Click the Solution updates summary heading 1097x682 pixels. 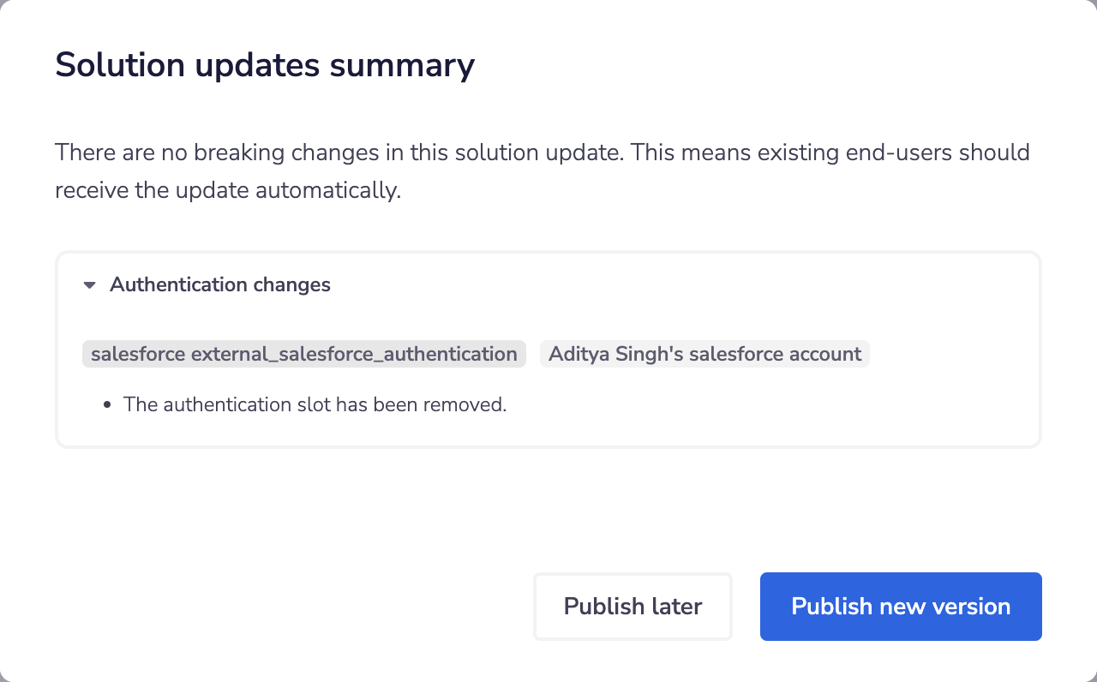click(265, 65)
